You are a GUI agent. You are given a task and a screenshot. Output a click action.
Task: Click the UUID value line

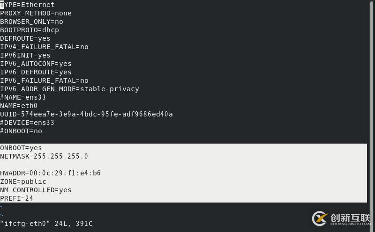pyautogui.click(x=86, y=114)
